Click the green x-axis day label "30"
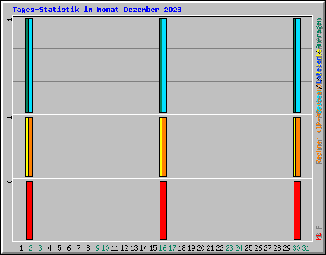Viewport: 326px width, 255px height. click(x=296, y=248)
